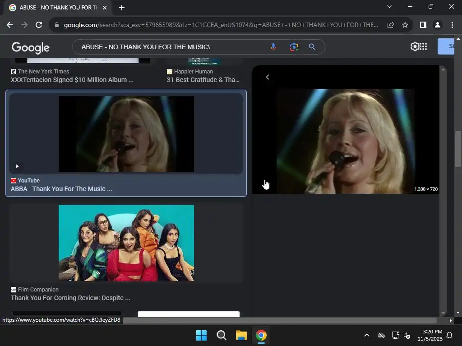Open 31 Best Gratitude result title

tap(203, 80)
